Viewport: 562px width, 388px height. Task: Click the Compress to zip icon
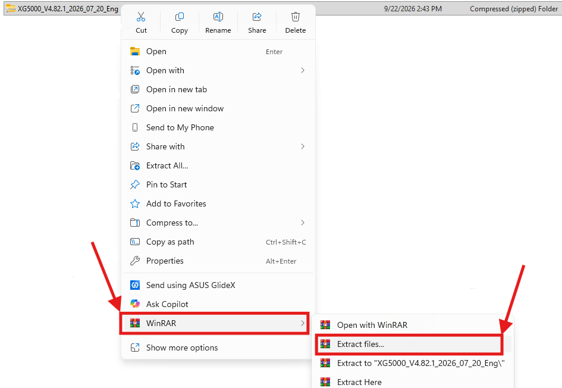click(x=135, y=223)
